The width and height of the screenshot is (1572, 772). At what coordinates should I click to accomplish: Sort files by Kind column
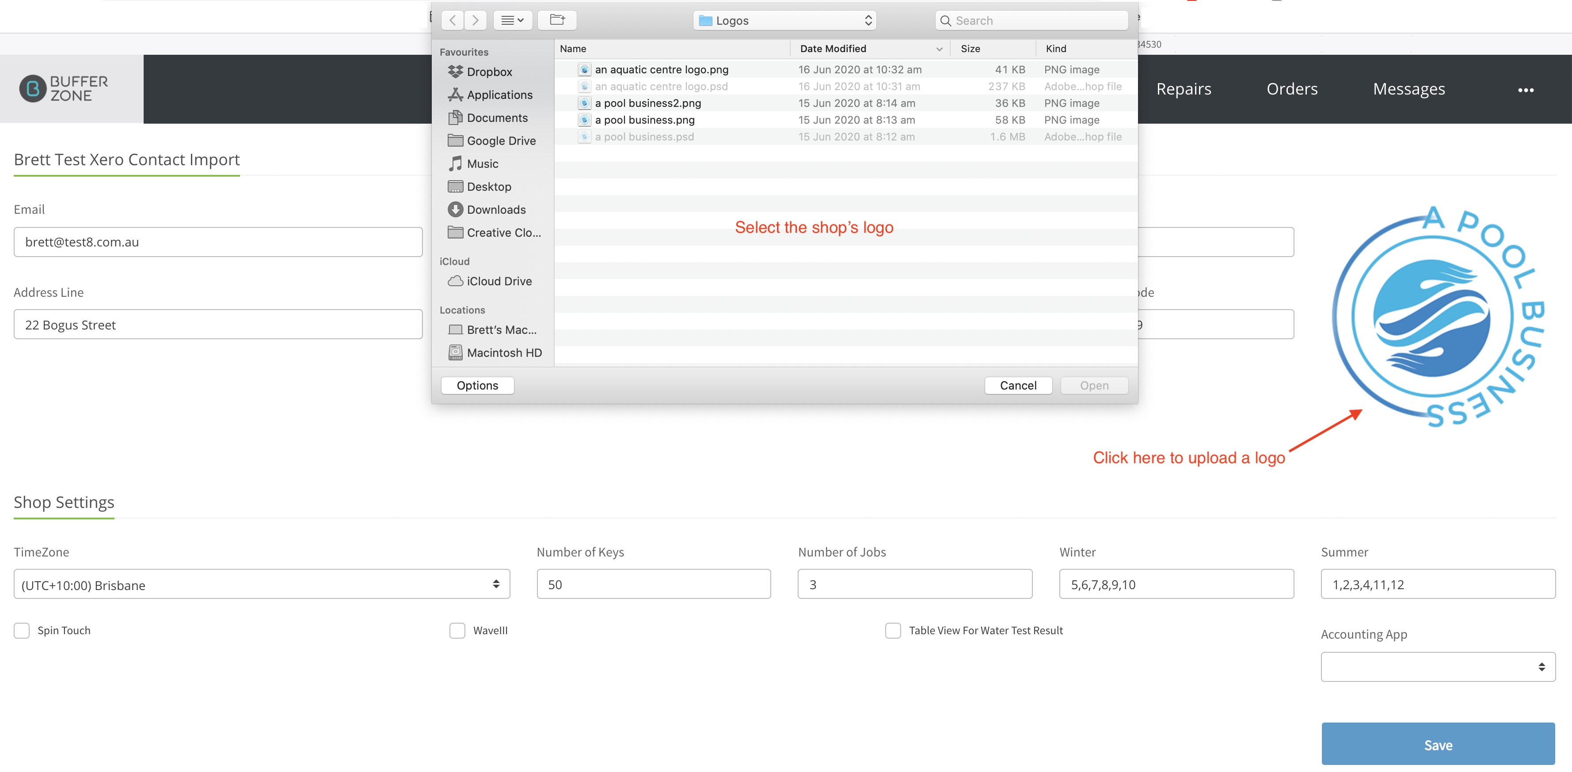click(x=1086, y=49)
